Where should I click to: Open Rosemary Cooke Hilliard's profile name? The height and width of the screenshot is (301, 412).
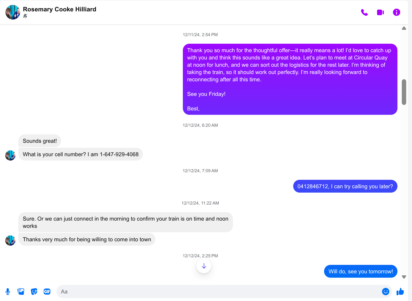(x=60, y=9)
